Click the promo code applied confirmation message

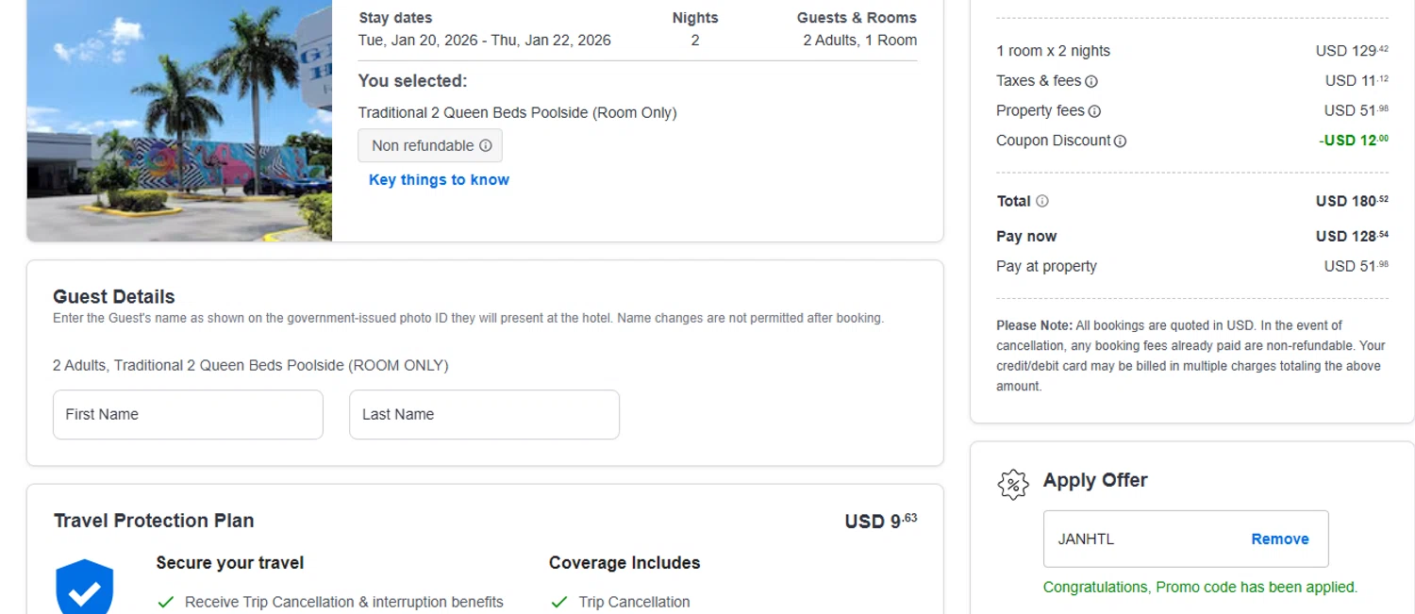pos(1200,588)
